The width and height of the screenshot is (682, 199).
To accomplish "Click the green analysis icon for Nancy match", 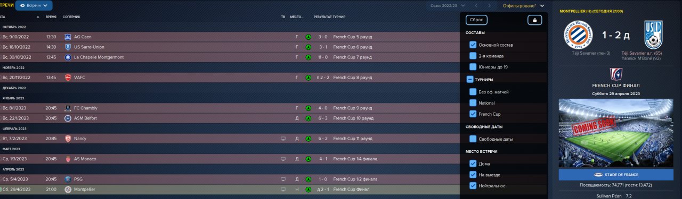I will [x=308, y=139].
